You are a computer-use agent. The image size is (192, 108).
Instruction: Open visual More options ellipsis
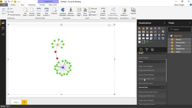[x=113, y=25]
